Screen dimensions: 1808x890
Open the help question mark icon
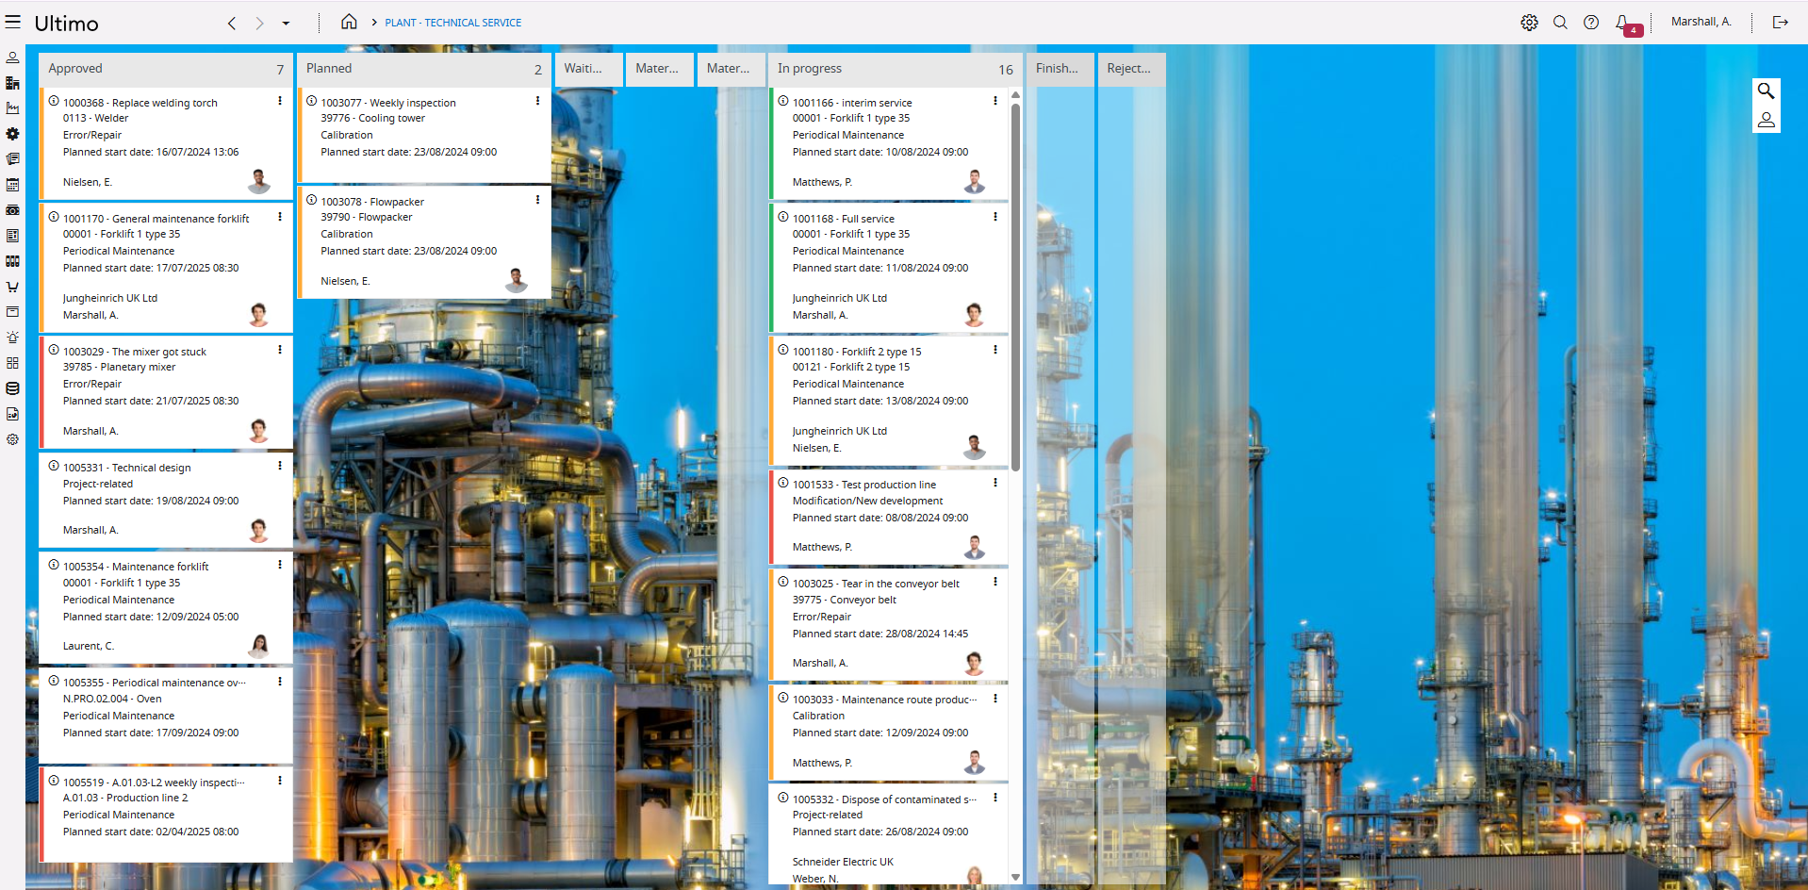click(1591, 23)
